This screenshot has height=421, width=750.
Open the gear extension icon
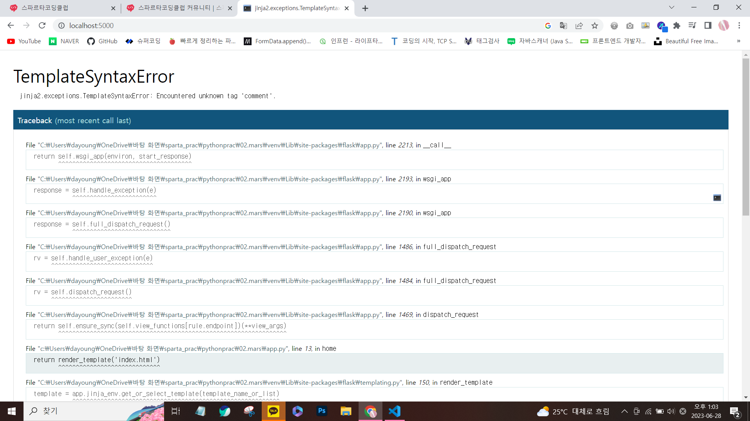(614, 25)
